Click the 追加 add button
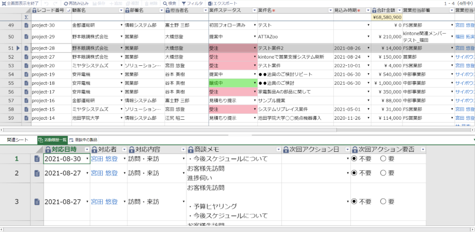 pos(116,4)
